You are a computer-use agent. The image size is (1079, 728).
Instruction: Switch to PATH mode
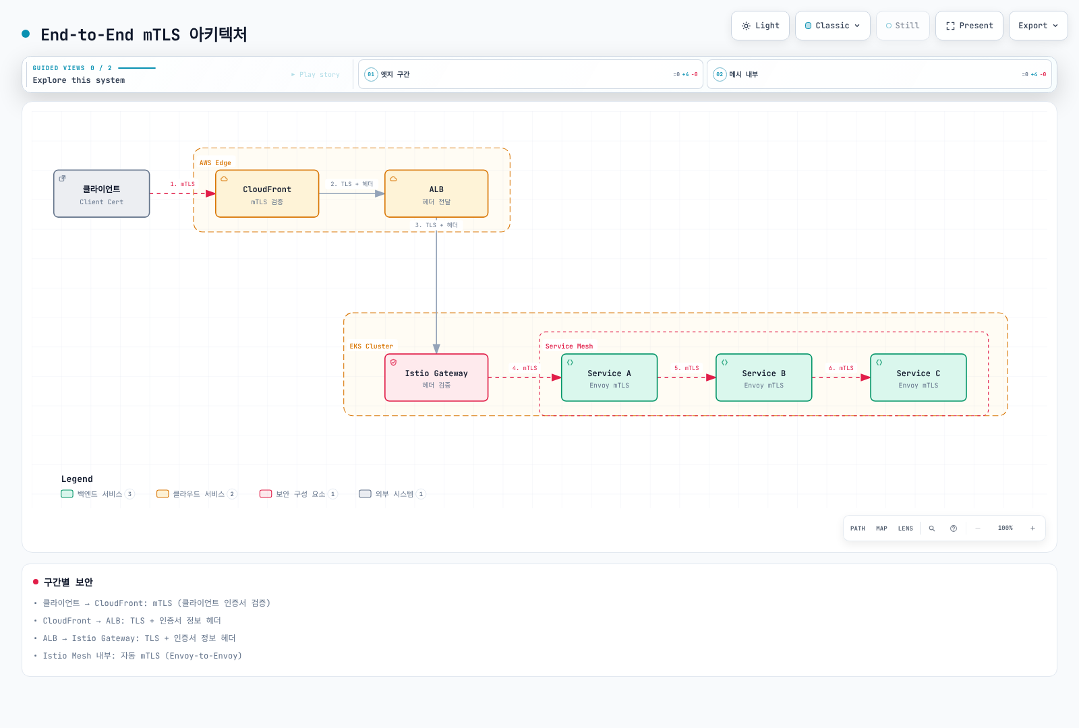[857, 528]
